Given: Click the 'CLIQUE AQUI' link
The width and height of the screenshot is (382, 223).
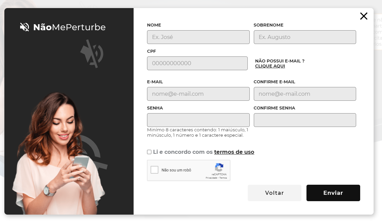Looking at the screenshot, I should point(270,66).
